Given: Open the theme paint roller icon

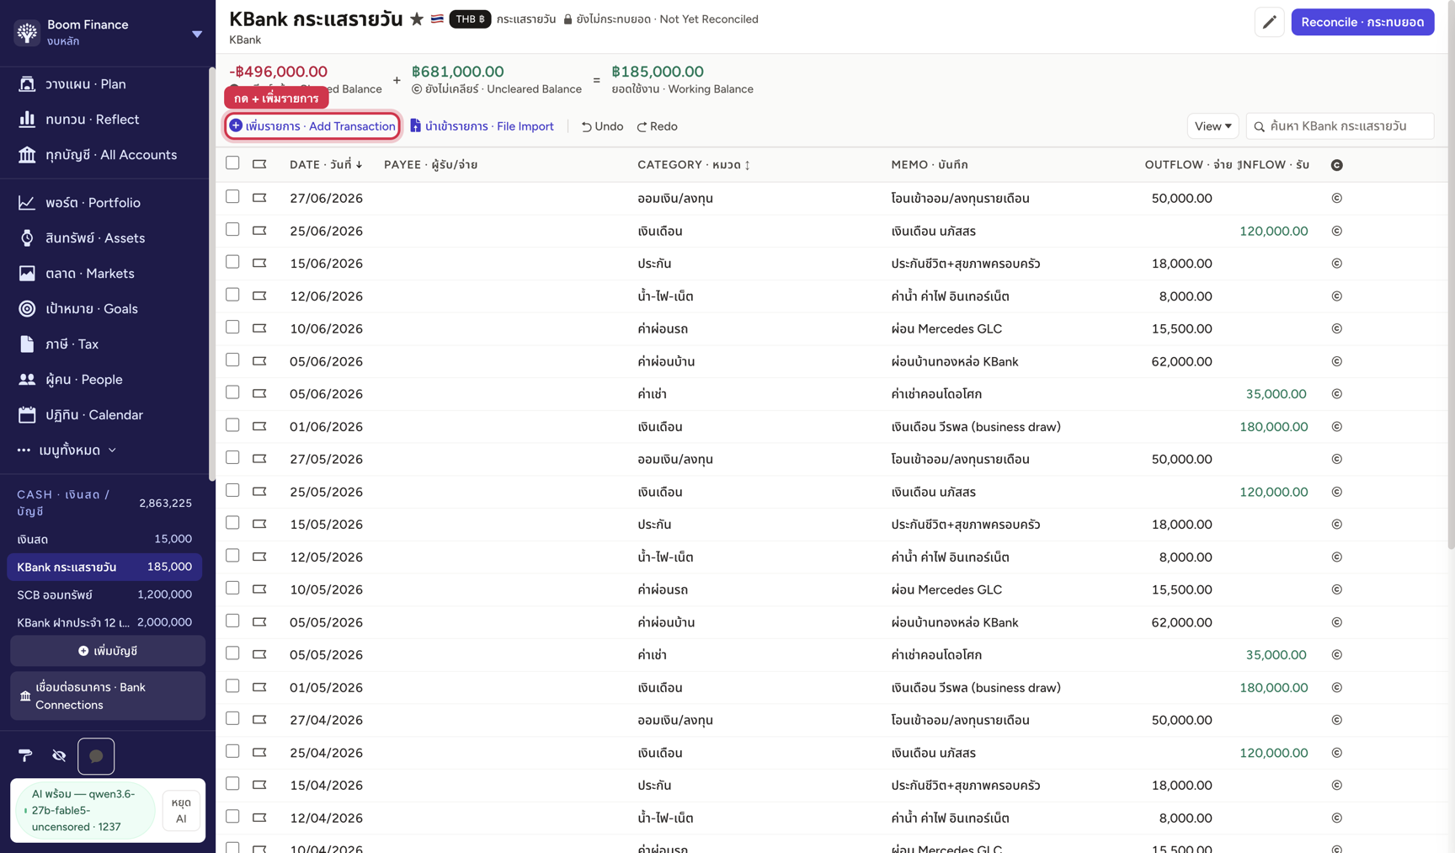Looking at the screenshot, I should (x=25, y=755).
